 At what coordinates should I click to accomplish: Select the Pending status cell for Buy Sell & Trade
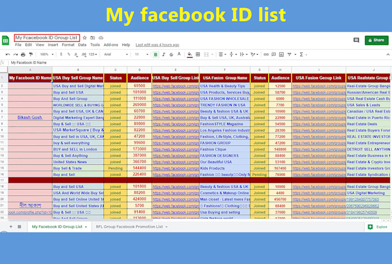[115, 168]
